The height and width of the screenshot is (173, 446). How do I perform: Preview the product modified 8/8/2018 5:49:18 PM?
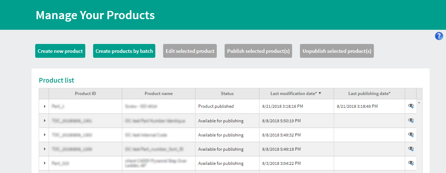411,149
